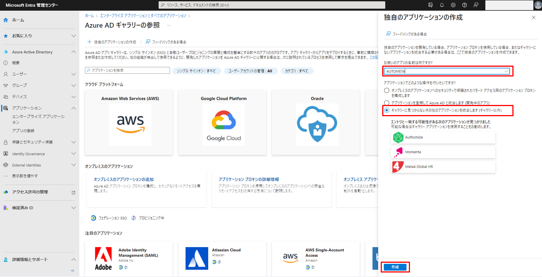
Task: Click the 検証済み ID icon
Action: coord(6,208)
